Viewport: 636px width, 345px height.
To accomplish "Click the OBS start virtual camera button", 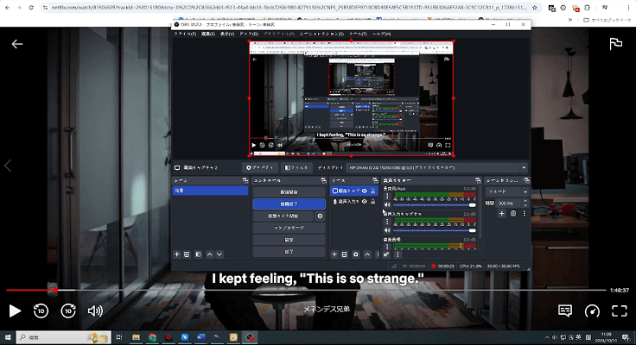I will click(x=283, y=216).
